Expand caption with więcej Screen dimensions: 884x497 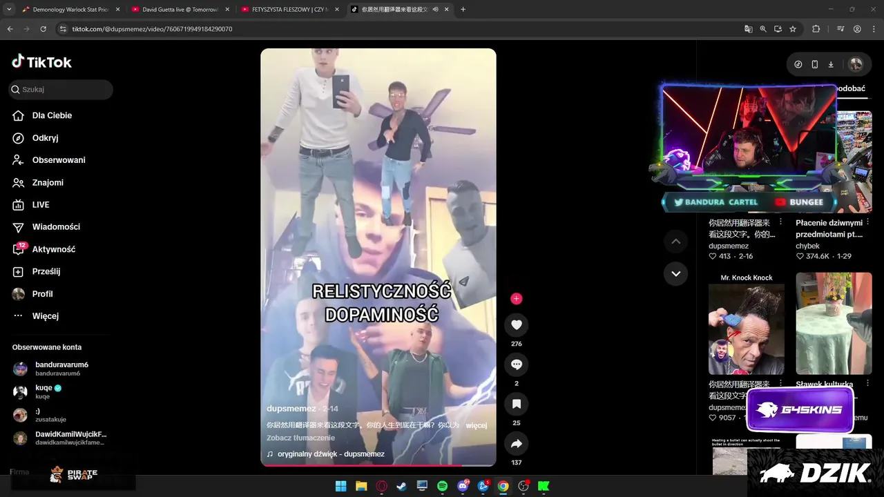pyautogui.click(x=477, y=425)
